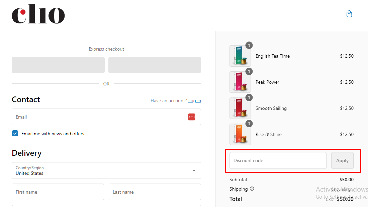Click the Apply discount button
The image size is (368, 207).
coord(342,160)
